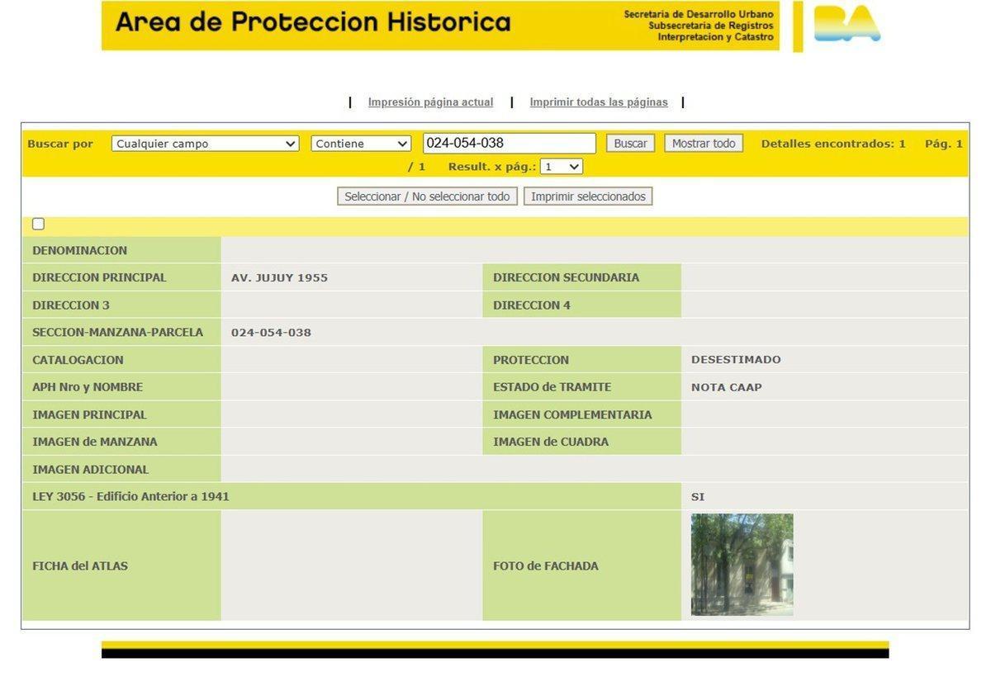Click the 'IMAGEN ADICIONAL' label
Viewport: 991px width, 691px height.
point(90,470)
